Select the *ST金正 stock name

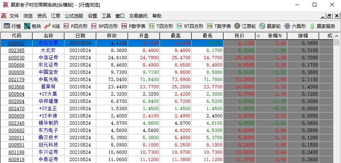pos(48,109)
